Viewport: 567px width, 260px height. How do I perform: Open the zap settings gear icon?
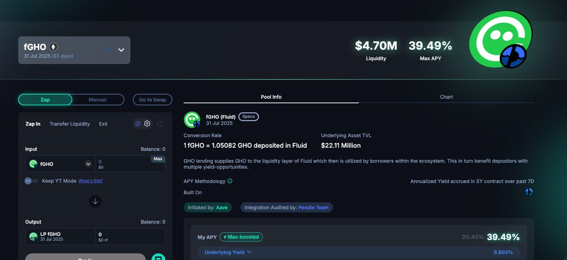tap(147, 124)
